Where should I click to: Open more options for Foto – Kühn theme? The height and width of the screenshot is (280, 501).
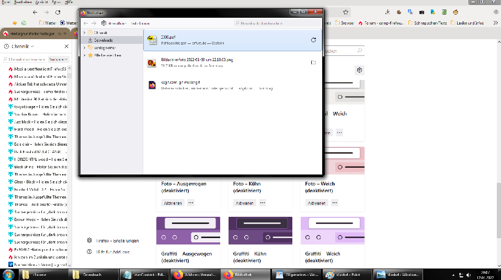click(263, 203)
